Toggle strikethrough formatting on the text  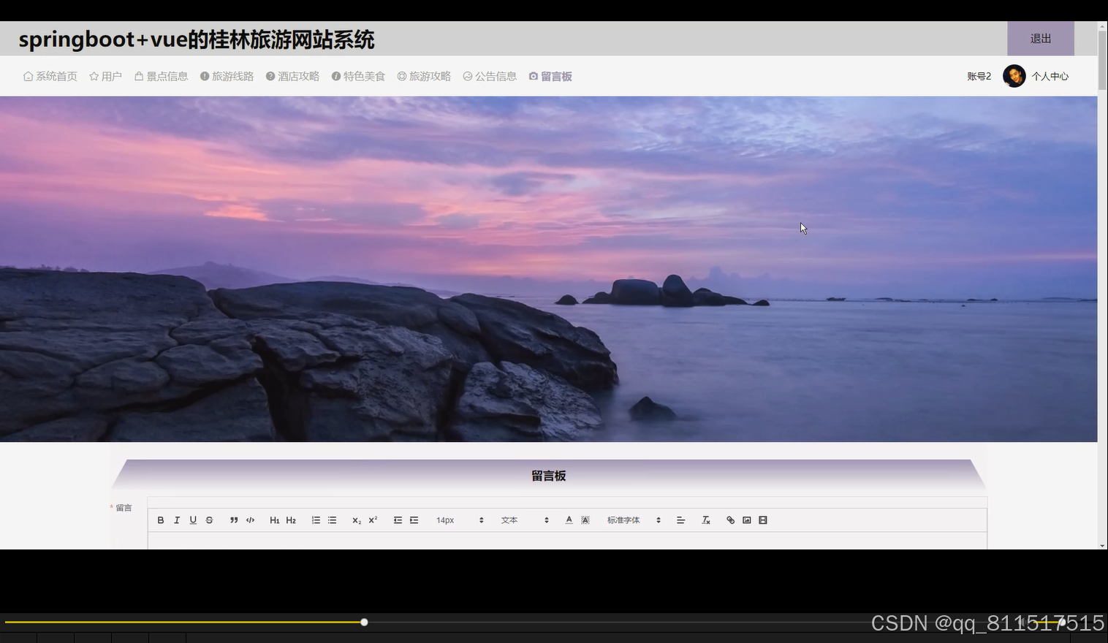tap(209, 520)
